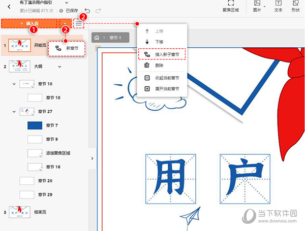Select the 形状 shape tool
The image size is (305, 231).
point(296,6)
